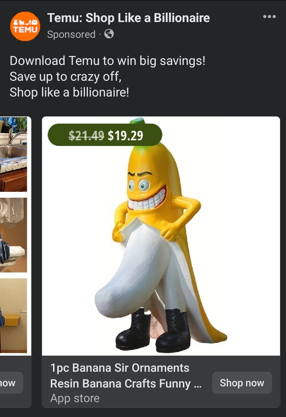Open the bottom thumbnail on the previous card

tap(13, 315)
